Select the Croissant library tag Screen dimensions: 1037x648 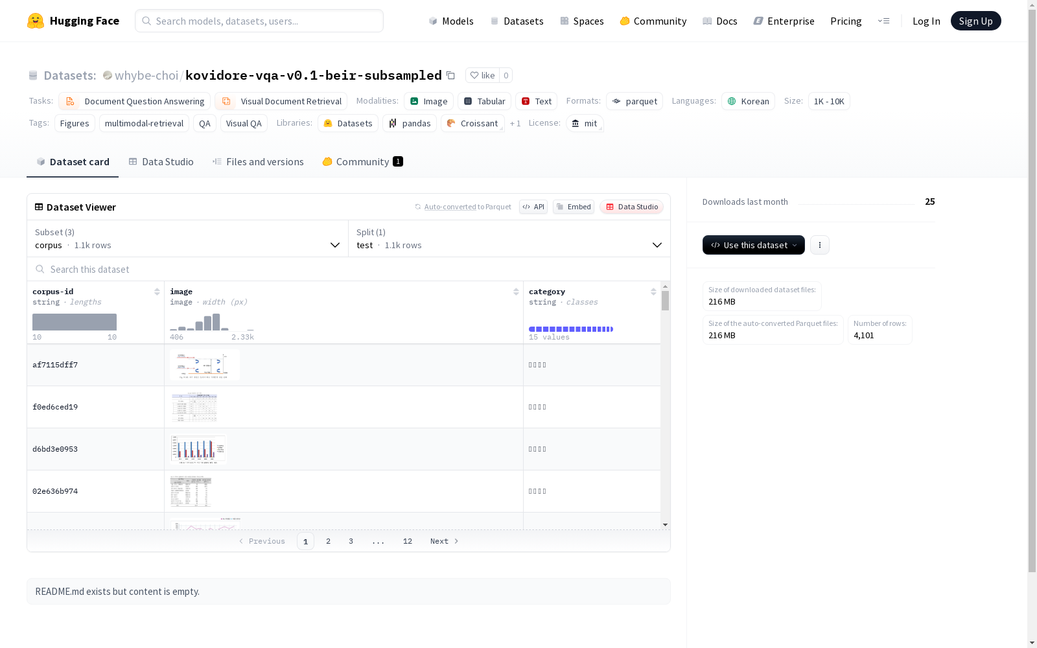click(x=472, y=123)
